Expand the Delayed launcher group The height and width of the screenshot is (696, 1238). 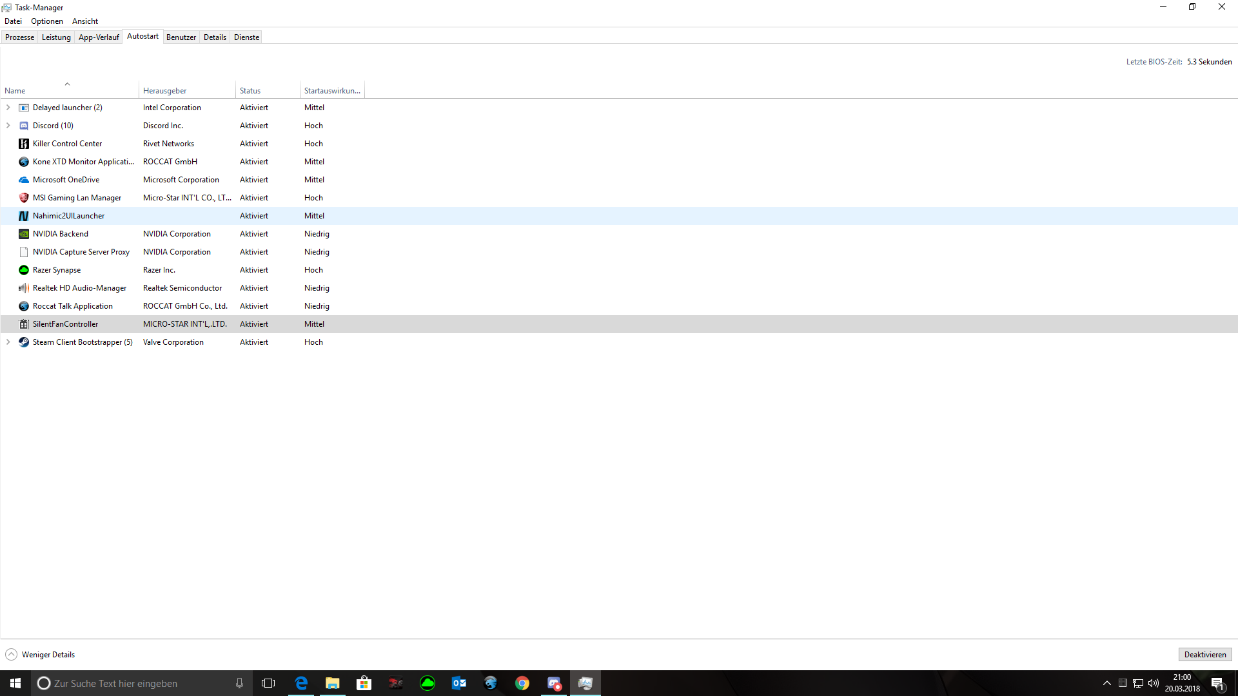pos(8,108)
